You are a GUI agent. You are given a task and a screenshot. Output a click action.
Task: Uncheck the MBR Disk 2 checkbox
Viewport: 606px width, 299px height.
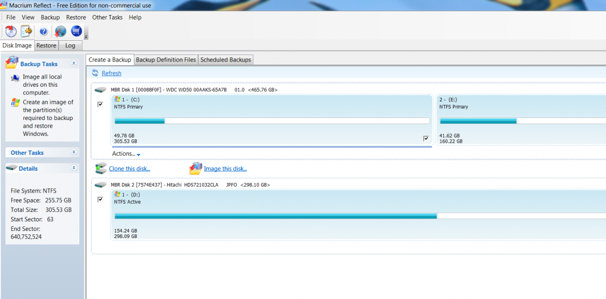pos(100,200)
